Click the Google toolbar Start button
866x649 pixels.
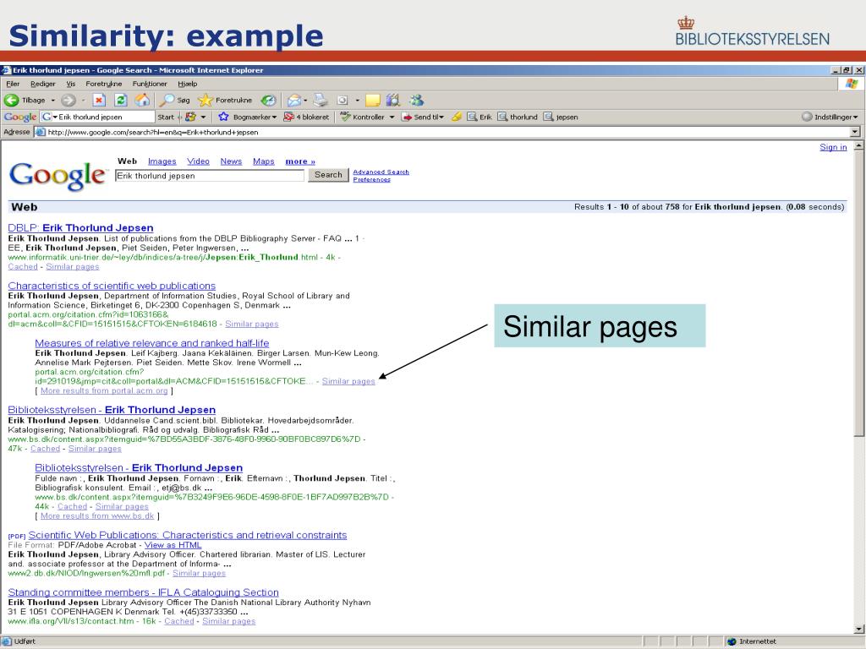point(165,117)
